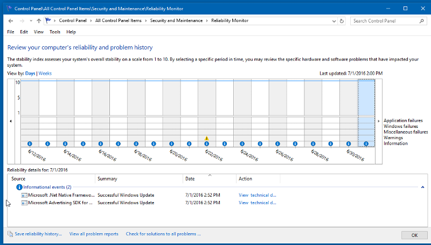Open the Edit menu
Screen dimensions: 431x245
(24, 32)
